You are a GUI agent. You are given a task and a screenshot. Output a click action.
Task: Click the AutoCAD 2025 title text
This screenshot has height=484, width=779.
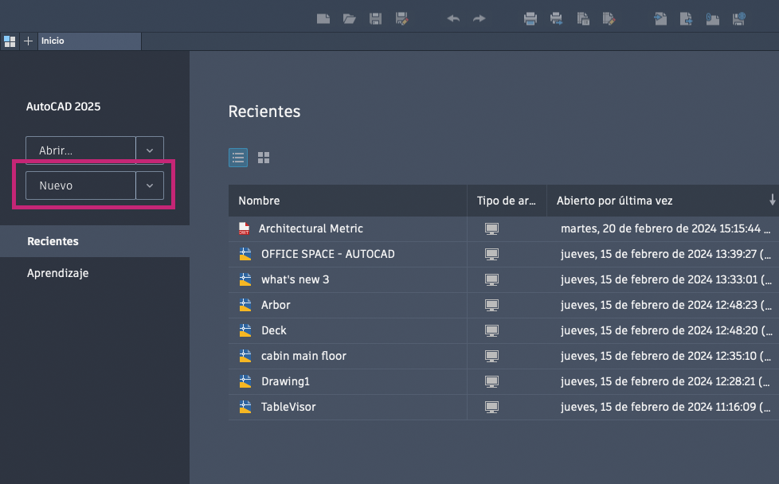tap(63, 107)
